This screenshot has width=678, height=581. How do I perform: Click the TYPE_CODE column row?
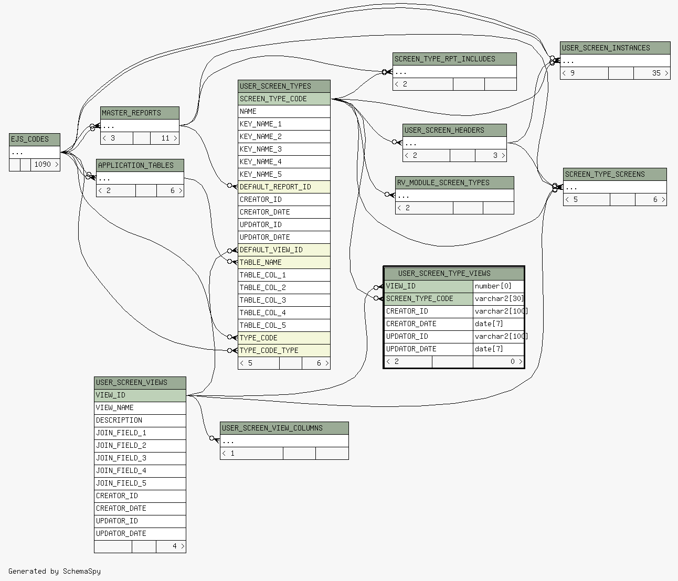pos(284,338)
